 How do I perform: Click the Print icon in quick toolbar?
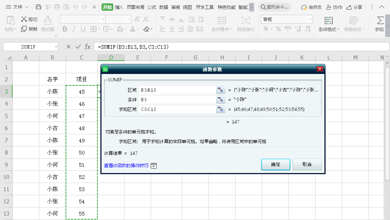coord(57,7)
